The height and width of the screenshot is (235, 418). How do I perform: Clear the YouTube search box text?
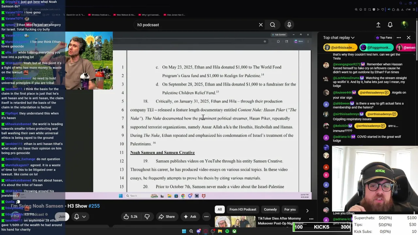[x=261, y=25]
